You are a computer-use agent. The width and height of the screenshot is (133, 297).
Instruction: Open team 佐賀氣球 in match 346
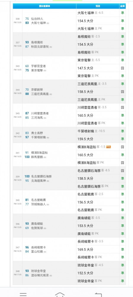[37, 228]
